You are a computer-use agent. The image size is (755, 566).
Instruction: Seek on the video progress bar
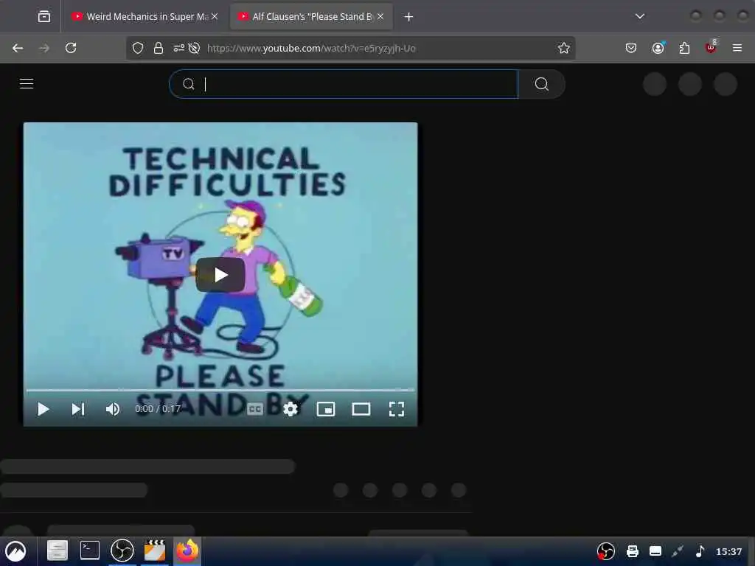(x=220, y=389)
